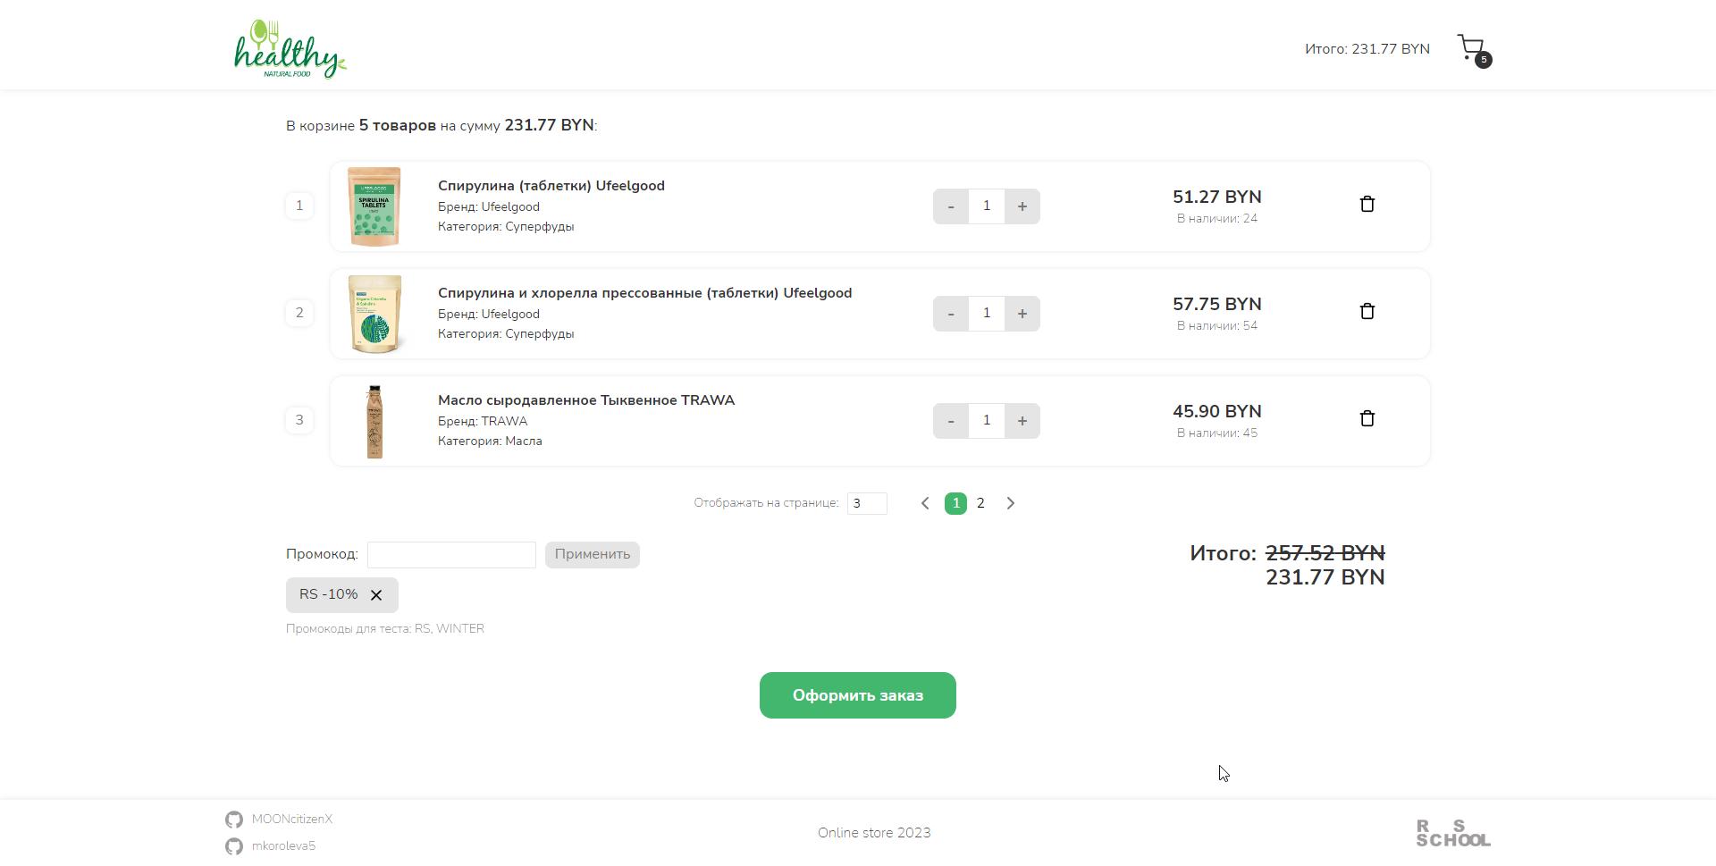Click the Оформить заказ button
This screenshot has height=866, width=1716.
tap(858, 695)
